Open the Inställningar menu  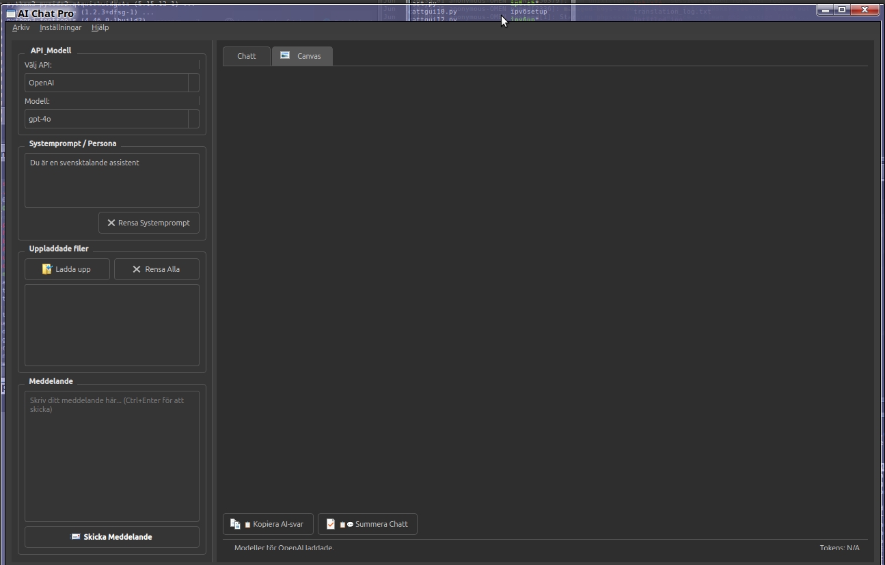tap(61, 28)
